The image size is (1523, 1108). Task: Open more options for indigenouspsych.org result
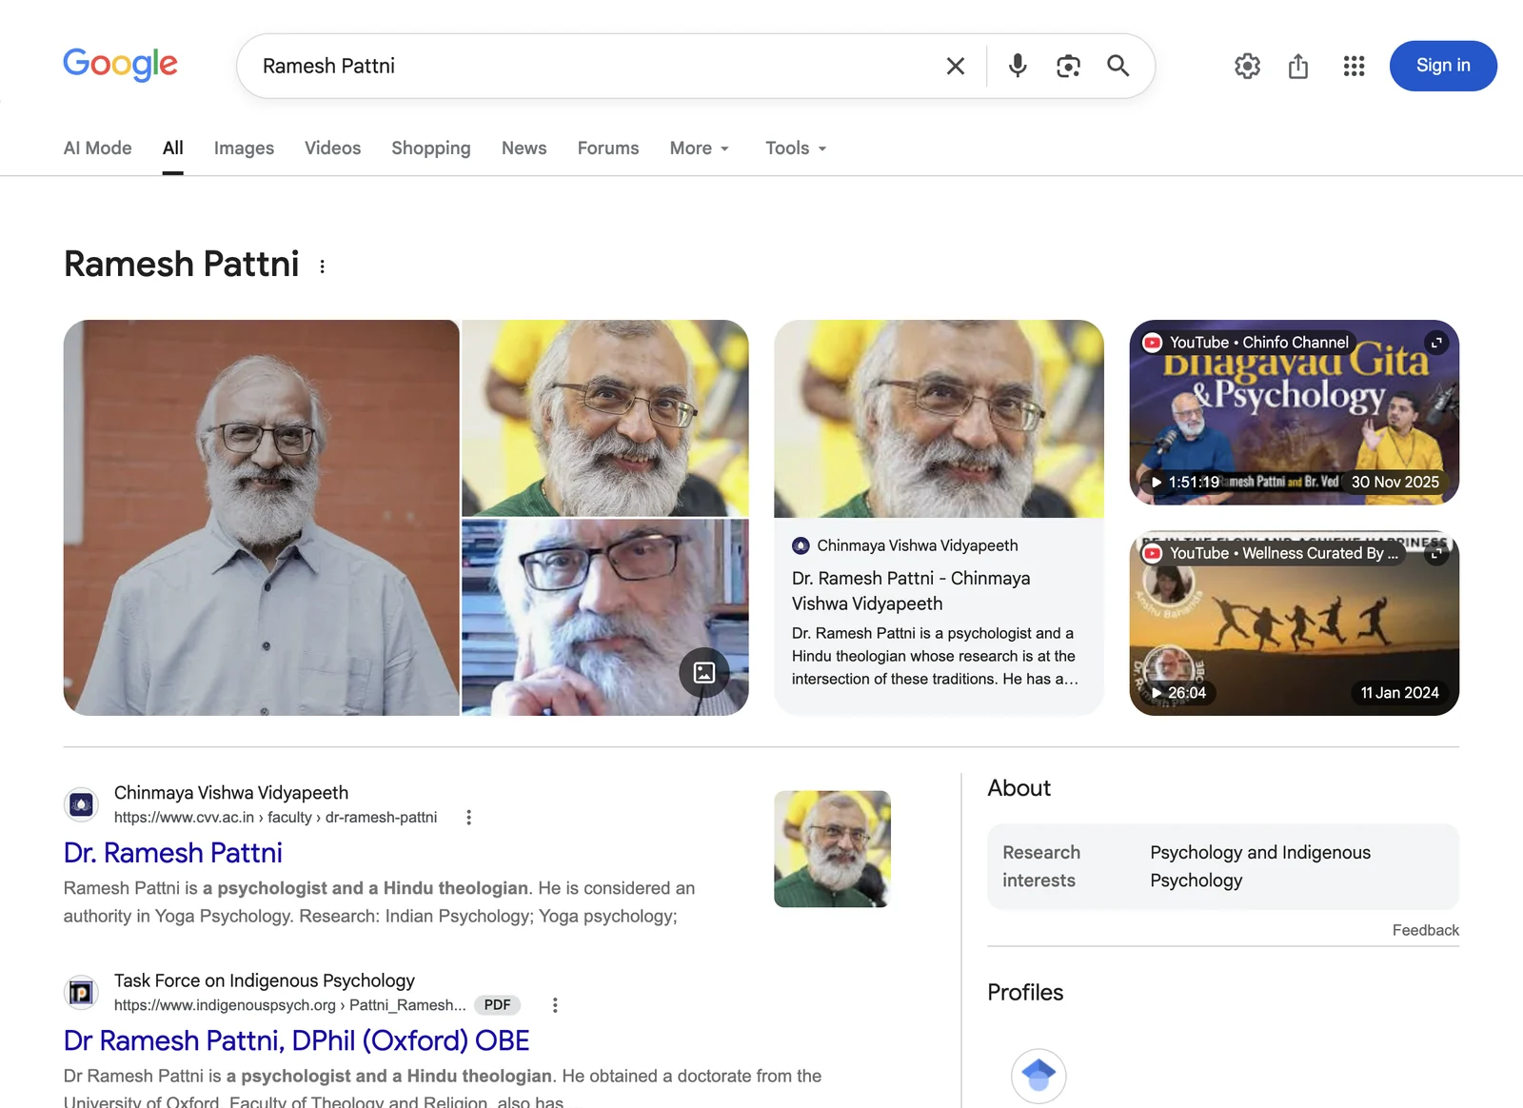pyautogui.click(x=555, y=1005)
